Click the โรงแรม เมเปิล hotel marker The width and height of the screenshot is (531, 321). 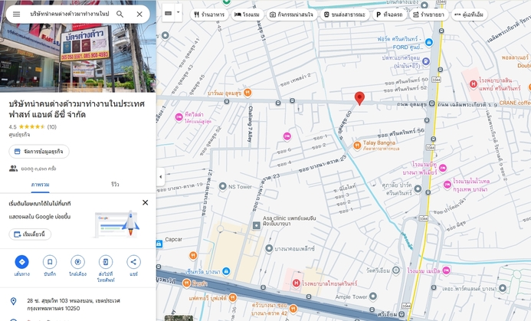(x=447, y=270)
